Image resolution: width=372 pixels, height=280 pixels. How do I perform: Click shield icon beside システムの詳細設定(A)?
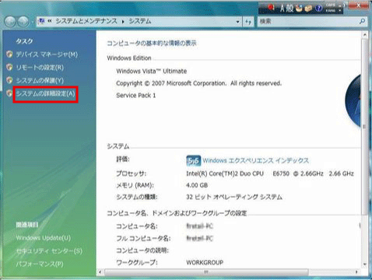9,93
